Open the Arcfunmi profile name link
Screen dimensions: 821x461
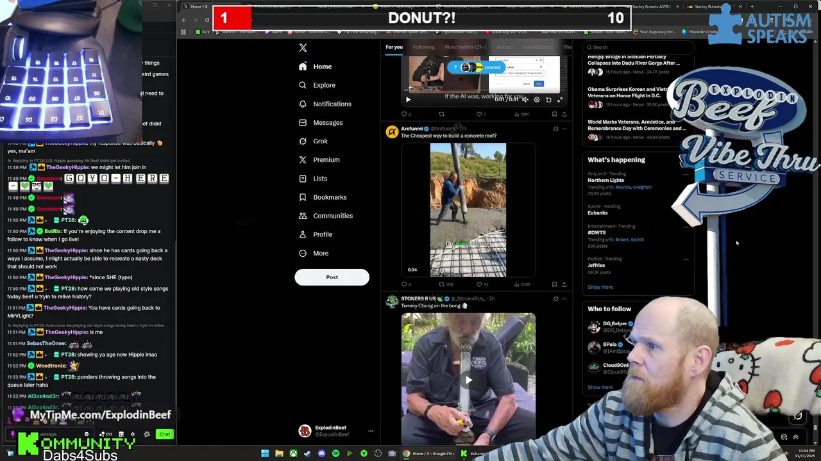412,129
